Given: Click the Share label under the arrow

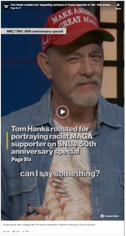Looking at the screenshot, I should pyautogui.click(x=118, y=9).
